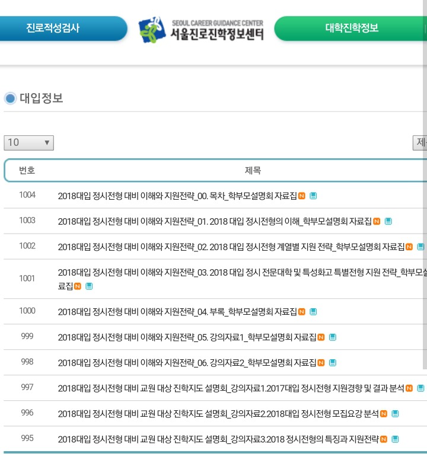Click number 1000 in the list
The width and height of the screenshot is (427, 463).
point(27,311)
